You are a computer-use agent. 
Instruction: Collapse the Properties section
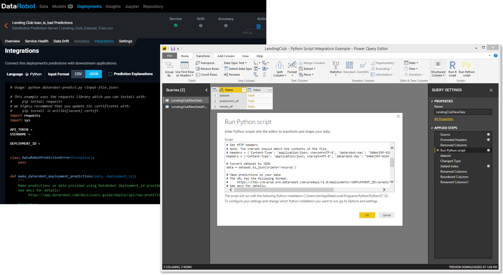pos(432,101)
